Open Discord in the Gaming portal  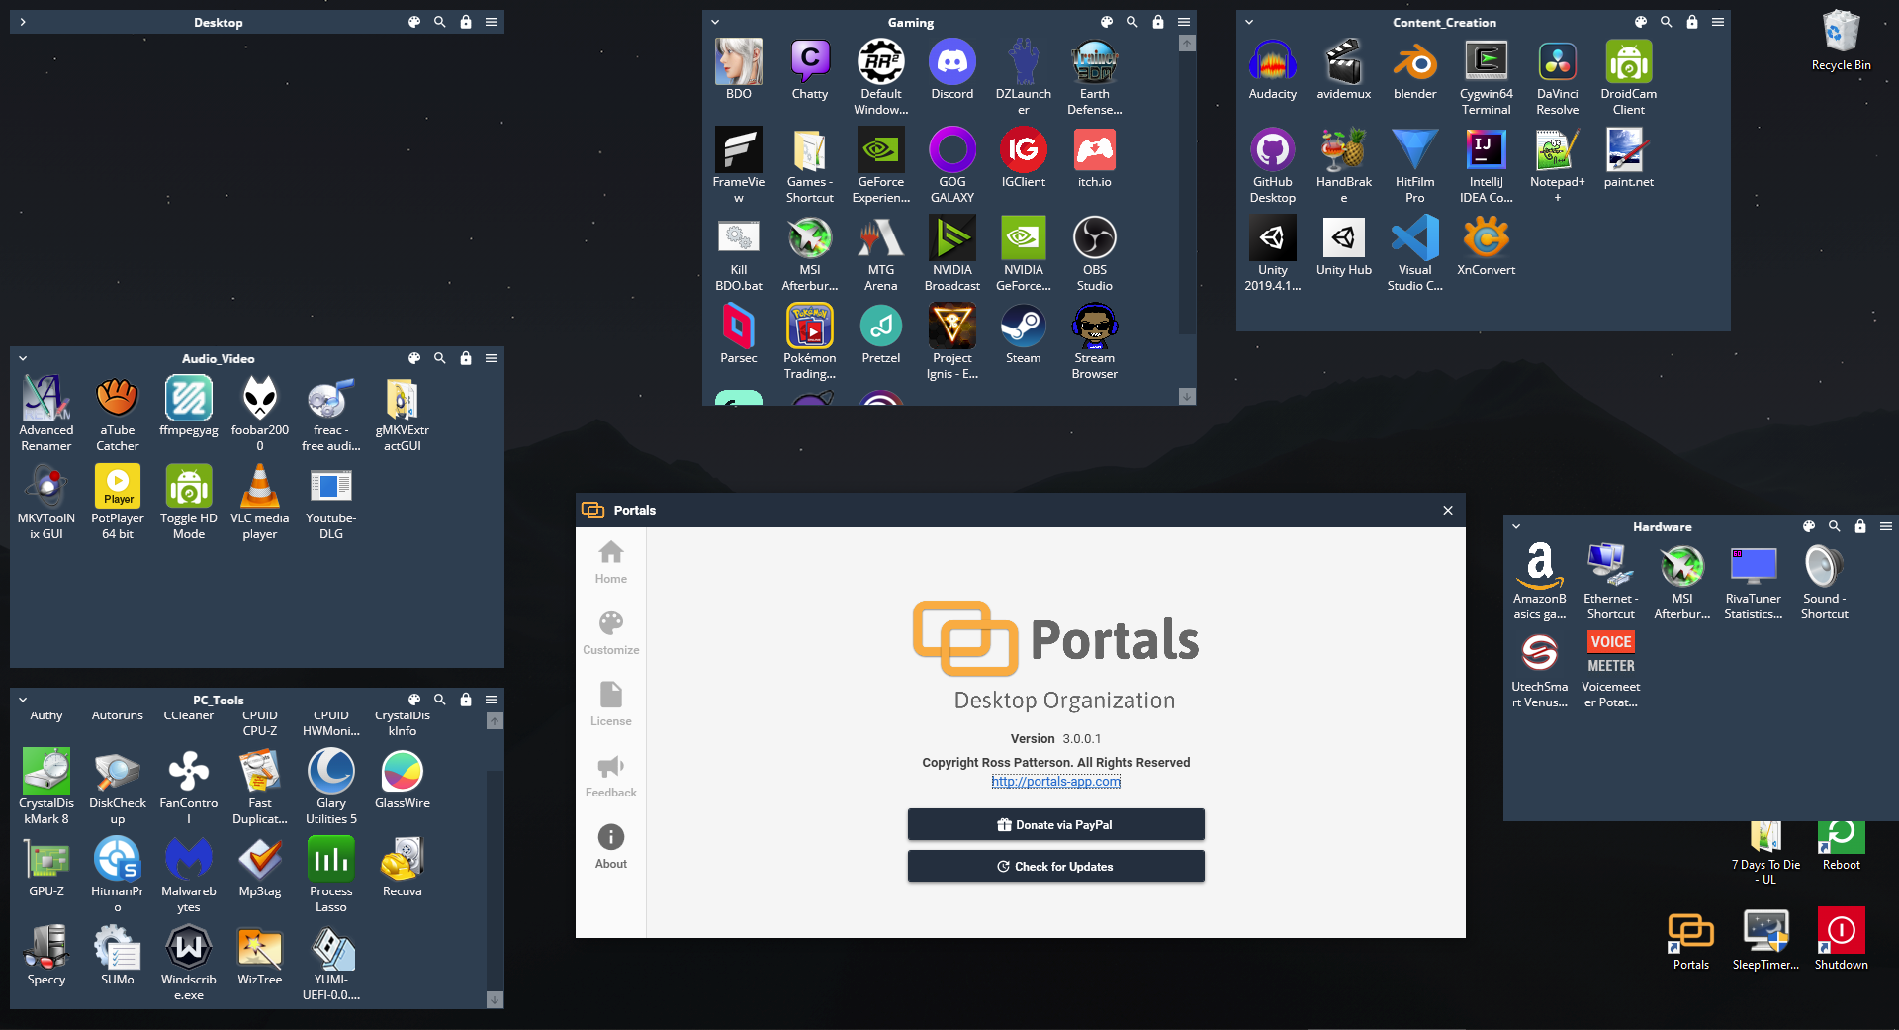(951, 70)
